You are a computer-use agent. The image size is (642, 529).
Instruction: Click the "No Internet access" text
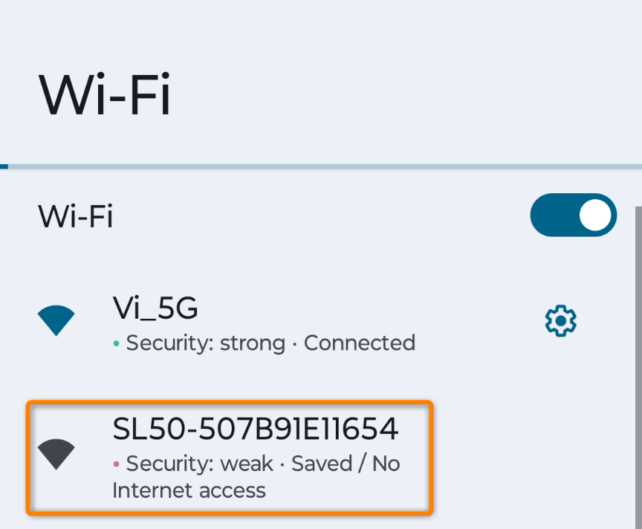pos(256,477)
